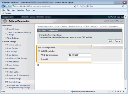Open the File menu
This screenshot has width=128, height=94.
pos(4,10)
